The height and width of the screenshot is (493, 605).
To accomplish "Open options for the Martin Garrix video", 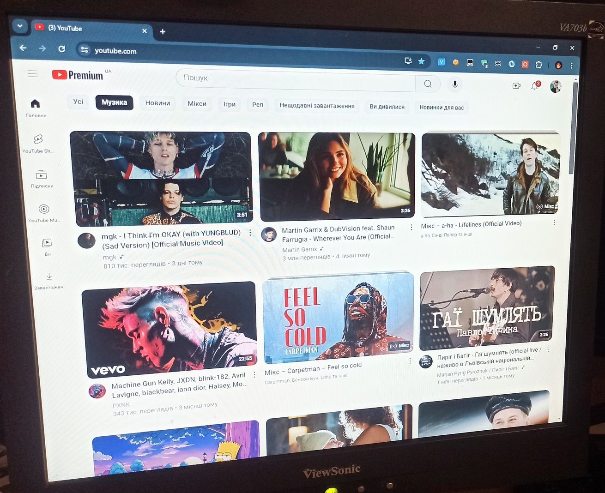I will tap(411, 227).
